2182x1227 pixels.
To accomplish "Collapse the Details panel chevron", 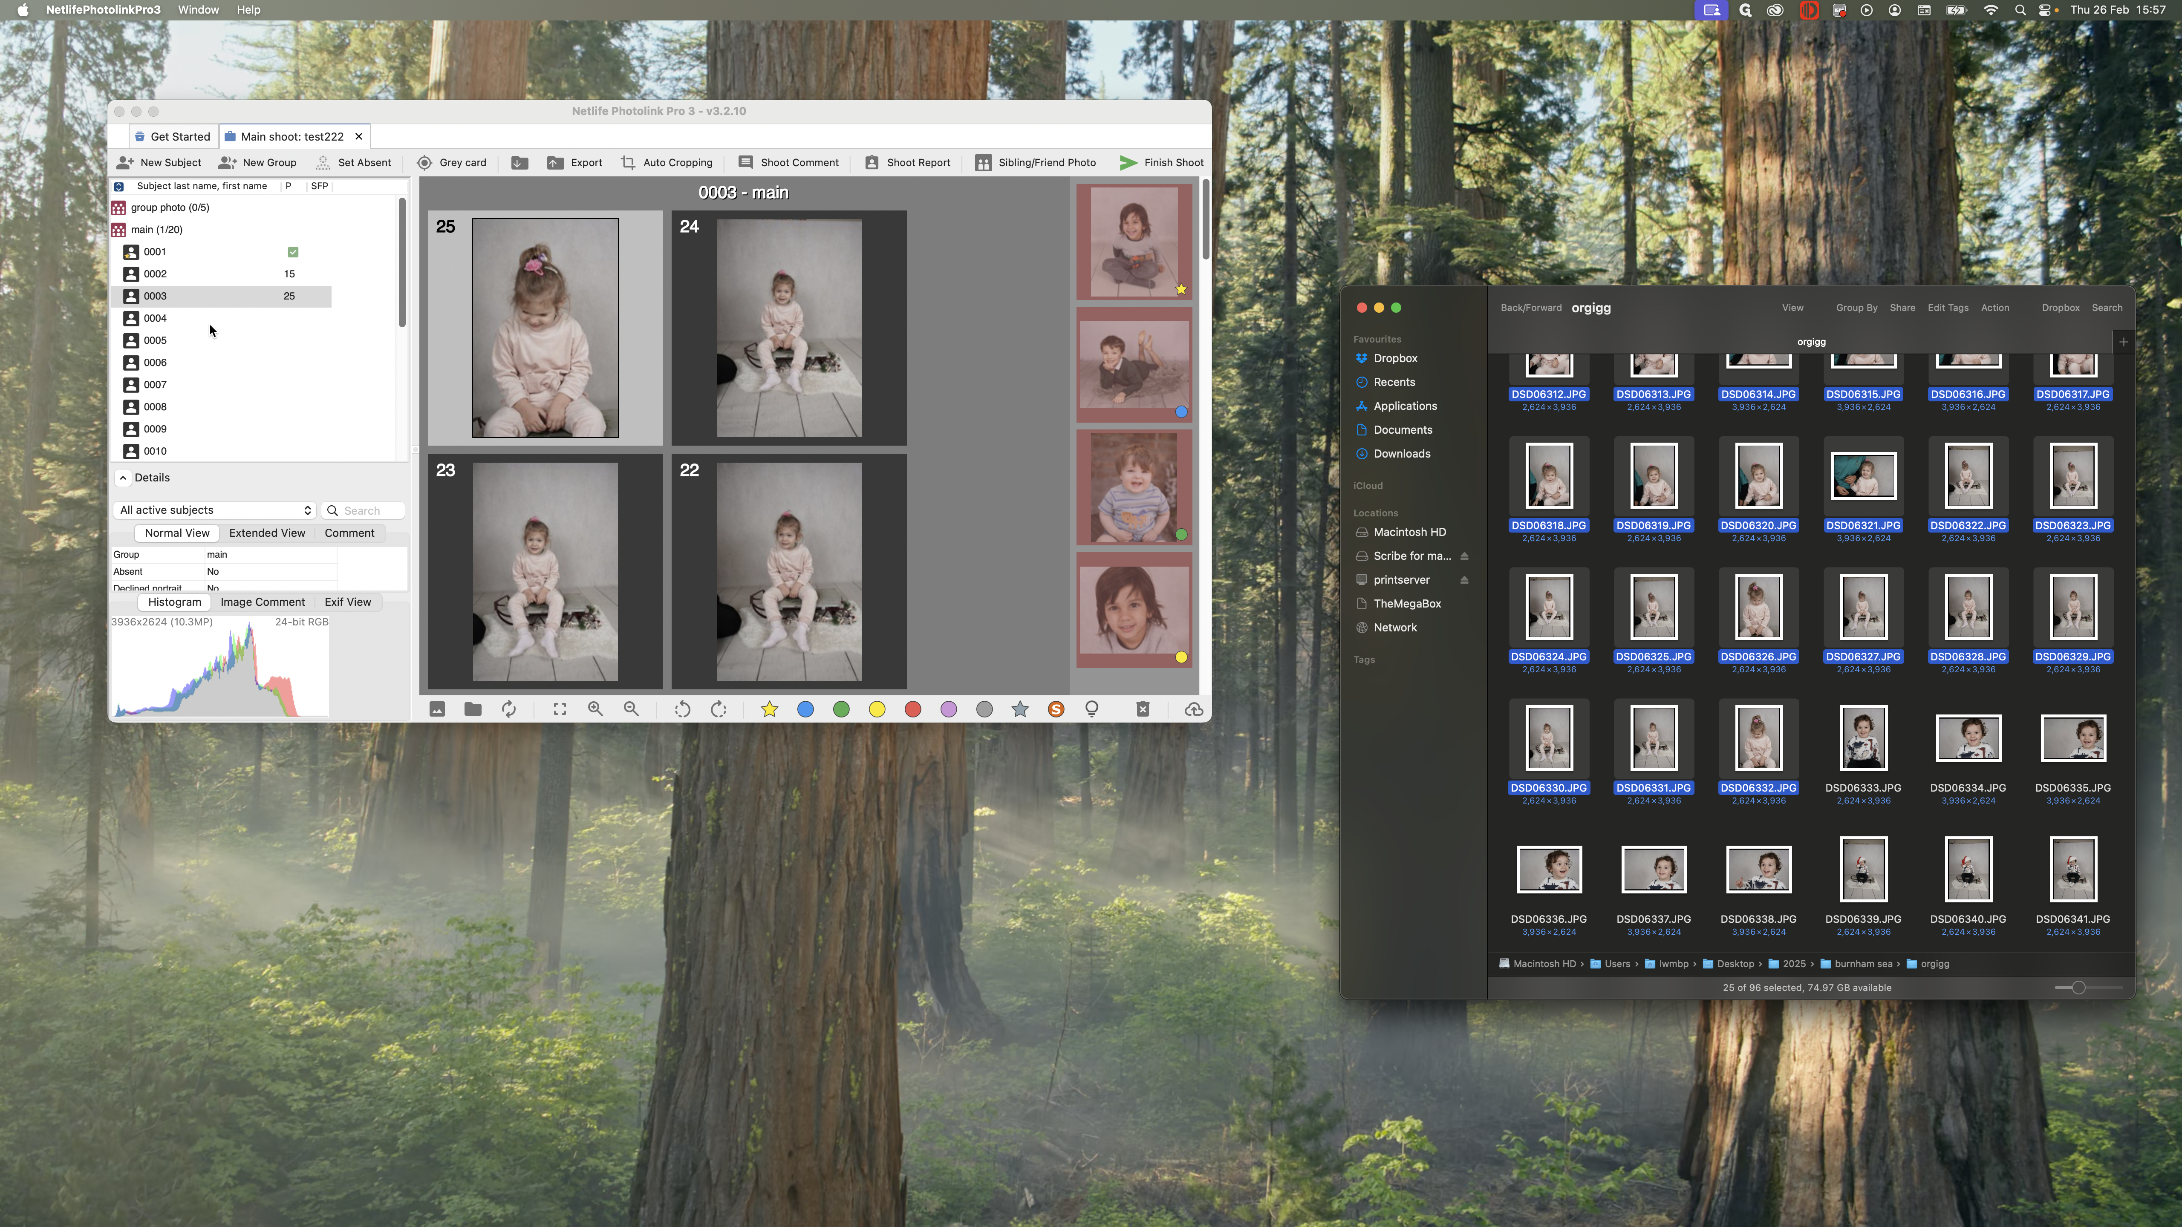I will tap(123, 478).
